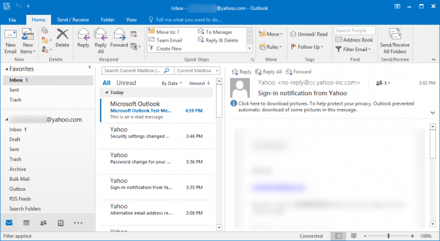Select the Create New quick step
The width and height of the screenshot is (440, 241).
[x=165, y=48]
